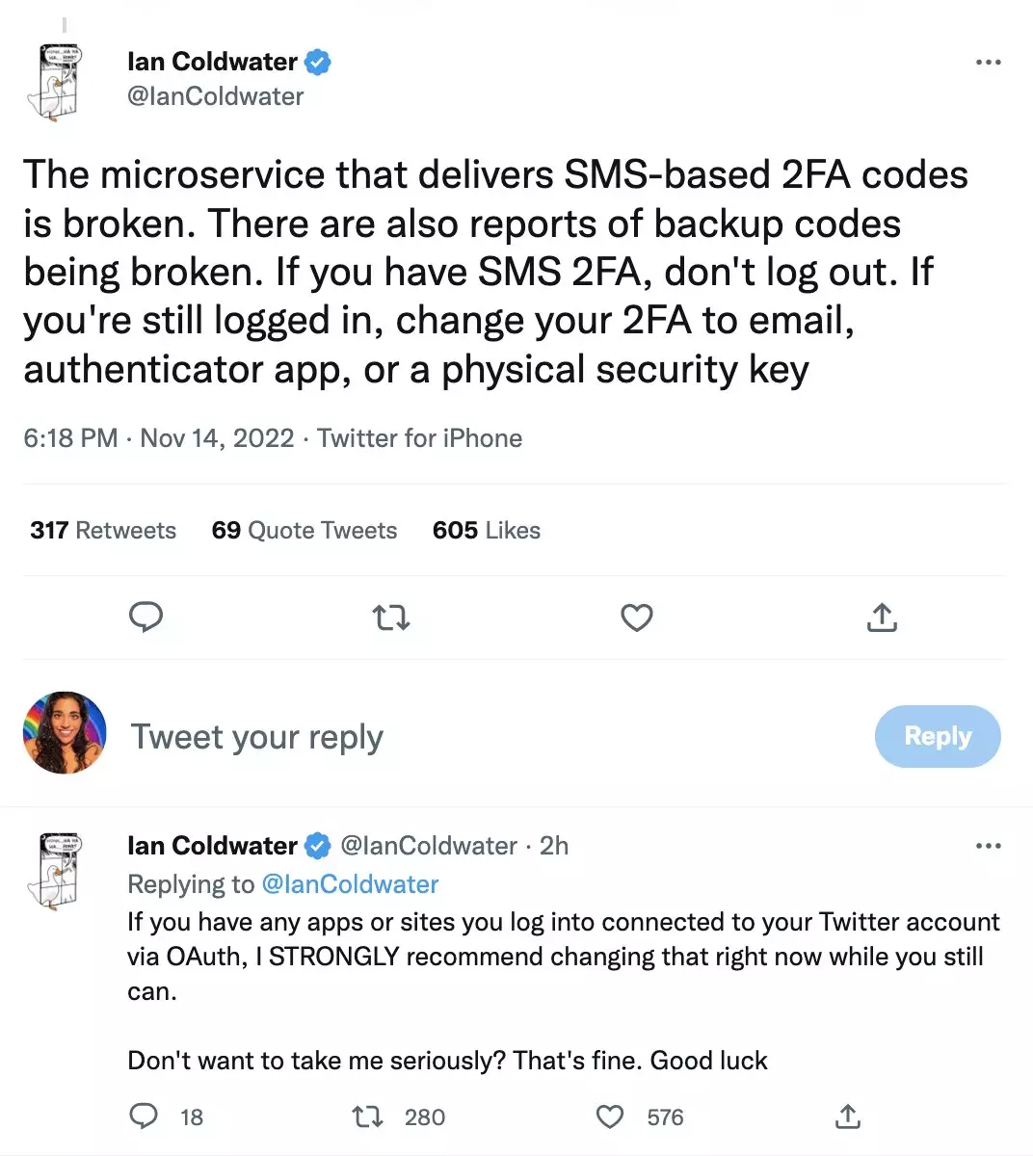Click the Replying to @IanColdwater link
The width and height of the screenshot is (1033, 1156).
(x=350, y=884)
